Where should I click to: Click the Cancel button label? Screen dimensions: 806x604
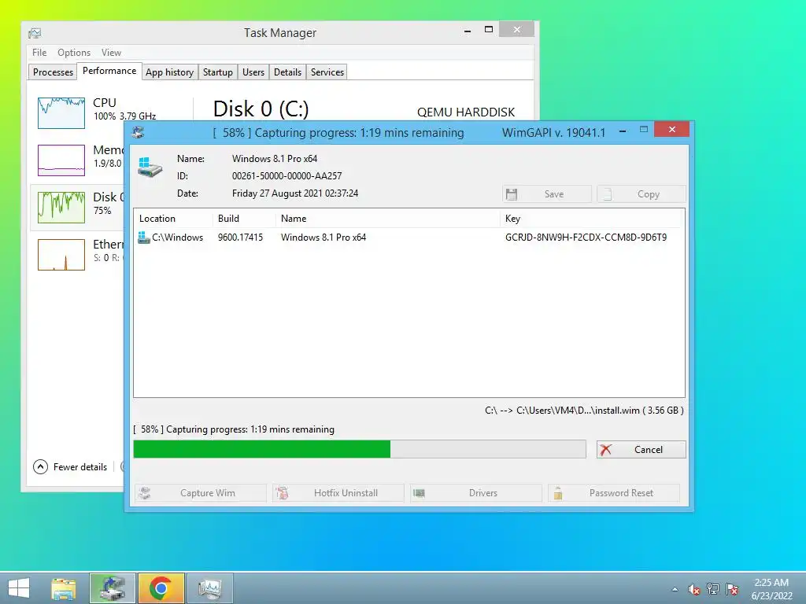(649, 449)
